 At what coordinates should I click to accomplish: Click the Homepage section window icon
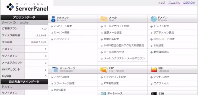pos(55,70)
